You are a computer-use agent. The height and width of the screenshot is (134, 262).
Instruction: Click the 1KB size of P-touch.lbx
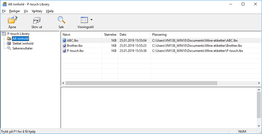click(x=114, y=51)
